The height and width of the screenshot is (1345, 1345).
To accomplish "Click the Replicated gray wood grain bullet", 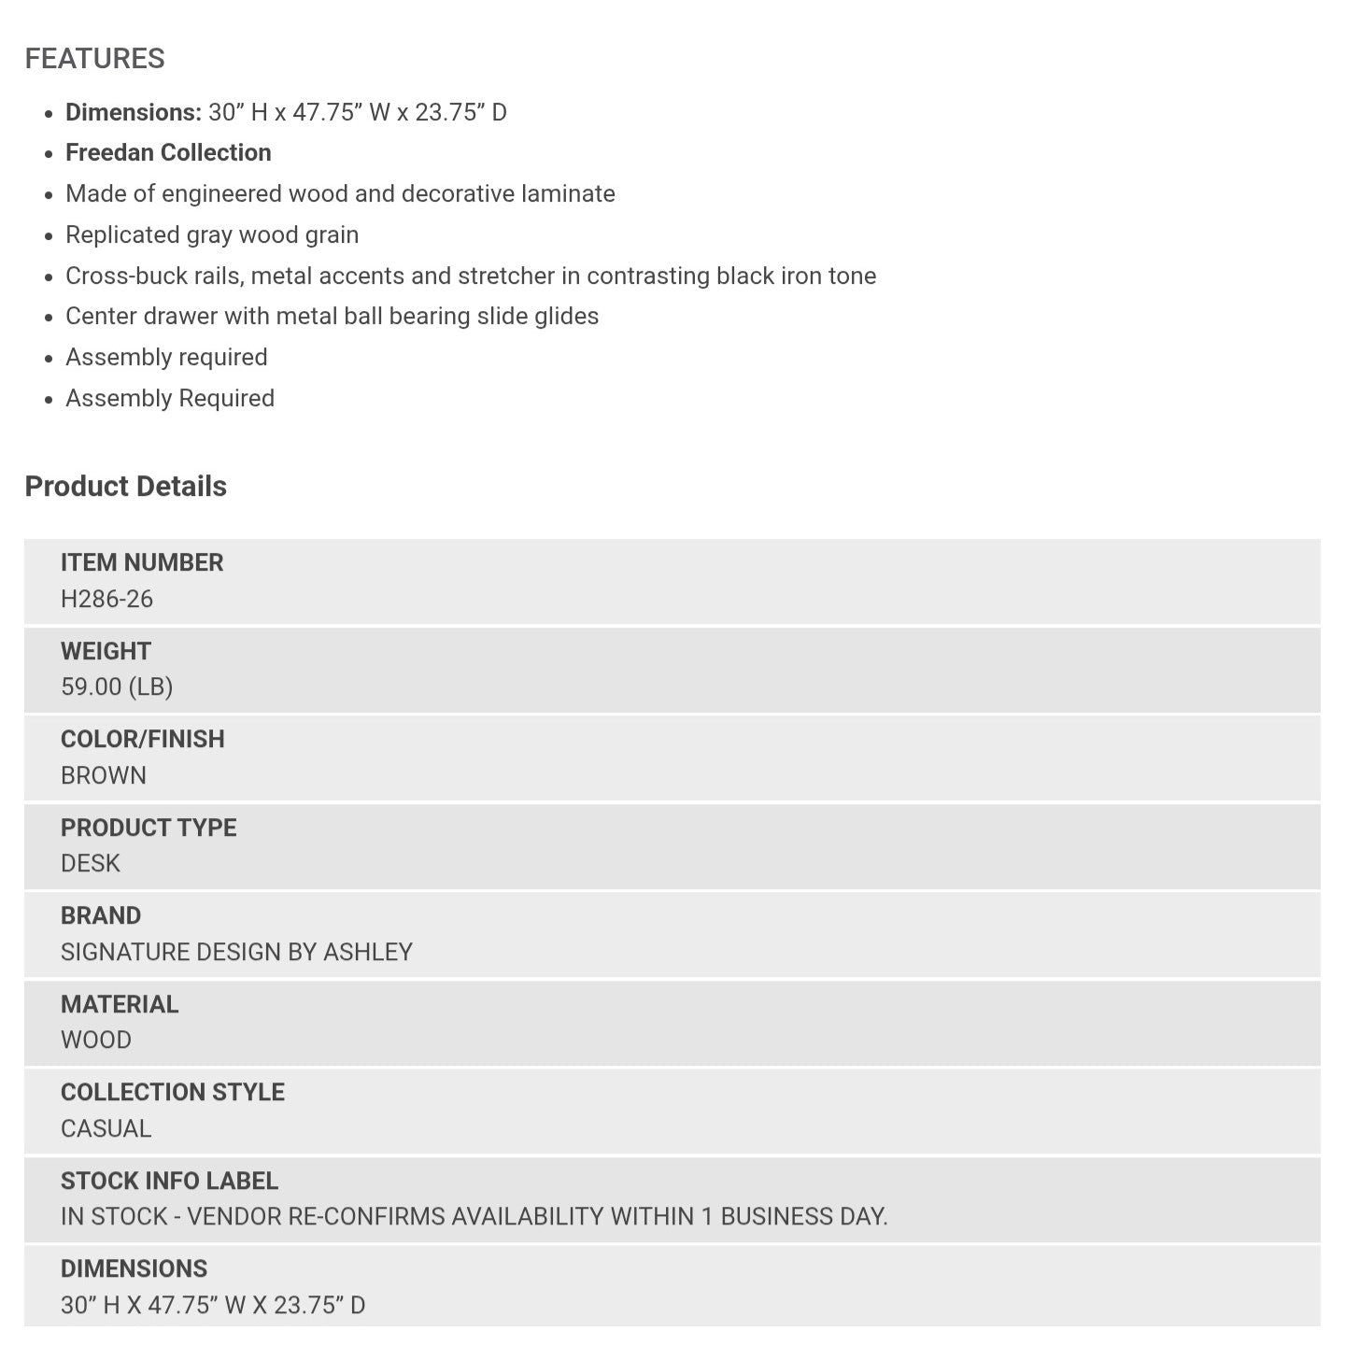I will coord(212,234).
